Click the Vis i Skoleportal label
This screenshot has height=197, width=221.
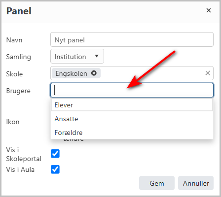pos(24,154)
